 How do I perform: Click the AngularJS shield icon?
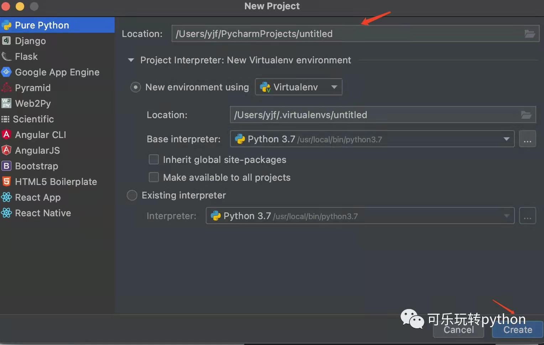click(6, 150)
